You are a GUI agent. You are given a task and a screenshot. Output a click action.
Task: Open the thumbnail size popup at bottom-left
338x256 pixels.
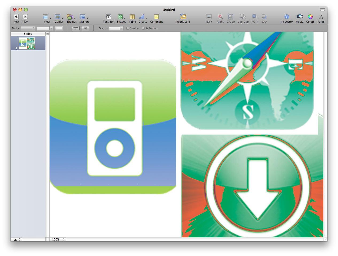click(x=17, y=239)
